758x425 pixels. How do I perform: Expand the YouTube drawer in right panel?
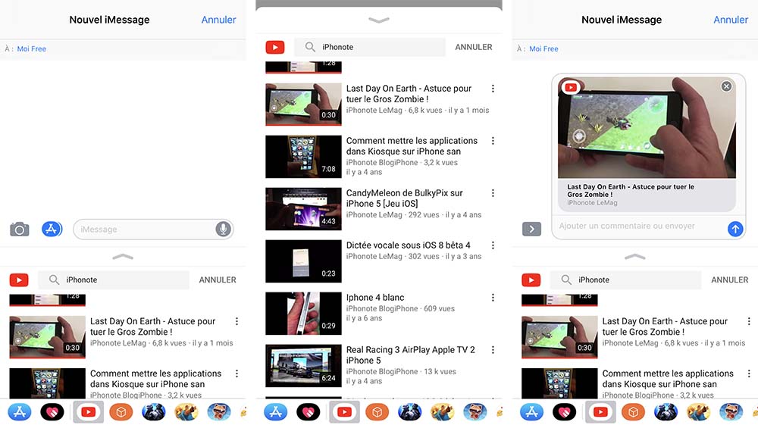pyautogui.click(x=634, y=257)
